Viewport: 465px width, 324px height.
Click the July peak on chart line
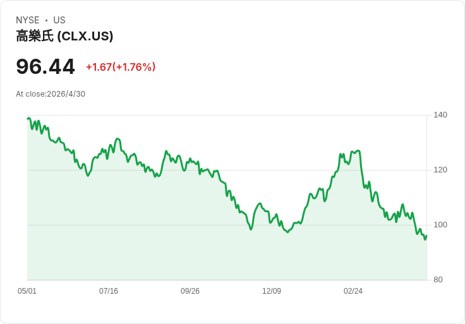118,139
